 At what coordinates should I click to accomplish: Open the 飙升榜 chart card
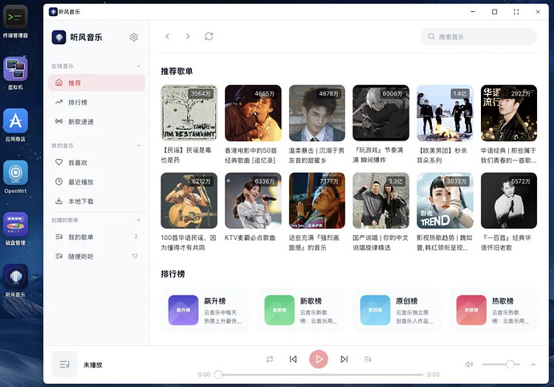(x=206, y=310)
